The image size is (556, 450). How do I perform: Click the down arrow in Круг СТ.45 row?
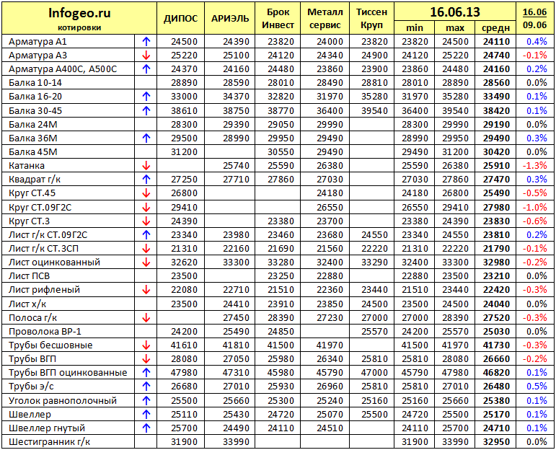[x=146, y=193]
